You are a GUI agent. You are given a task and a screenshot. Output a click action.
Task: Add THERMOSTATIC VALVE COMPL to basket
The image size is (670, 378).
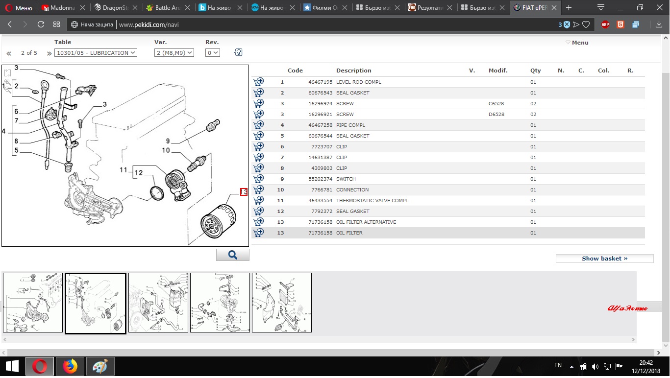point(258,200)
